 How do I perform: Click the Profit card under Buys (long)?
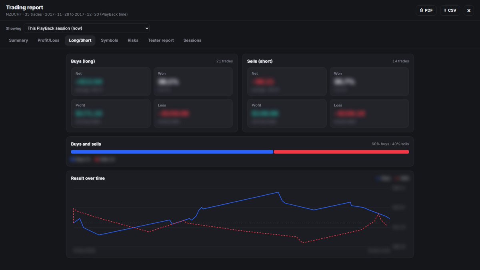110,113
